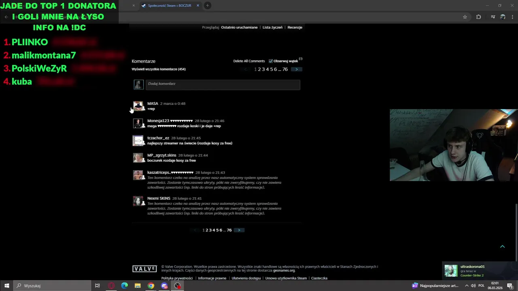Image resolution: width=518 pixels, height=291 pixels.
Task: Go to page 6 in bottom pager
Action: tap(221, 230)
